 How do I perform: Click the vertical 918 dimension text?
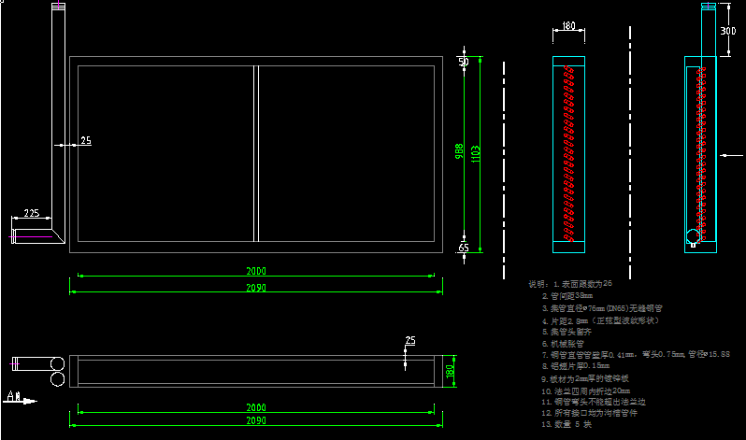459,150
